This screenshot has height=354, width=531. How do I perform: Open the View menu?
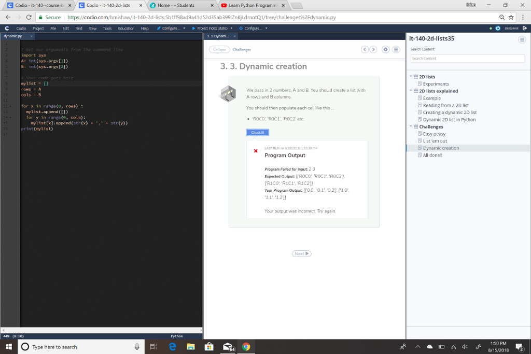pyautogui.click(x=92, y=29)
